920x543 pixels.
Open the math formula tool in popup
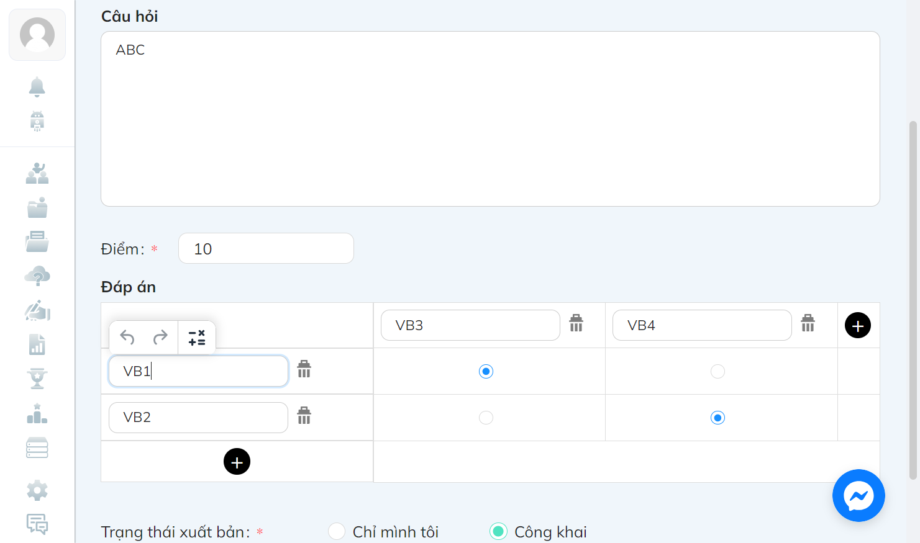pyautogui.click(x=197, y=338)
